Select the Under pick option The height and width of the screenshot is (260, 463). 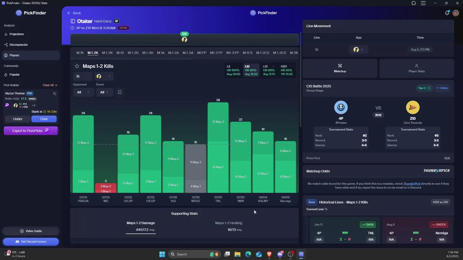[x=18, y=119]
